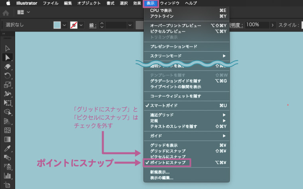Click the opacity 100% field
Image resolution: width=303 pixels, height=189 pixels.
[257, 25]
